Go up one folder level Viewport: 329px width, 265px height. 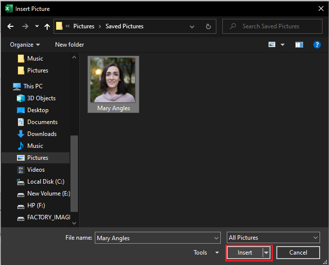point(47,26)
